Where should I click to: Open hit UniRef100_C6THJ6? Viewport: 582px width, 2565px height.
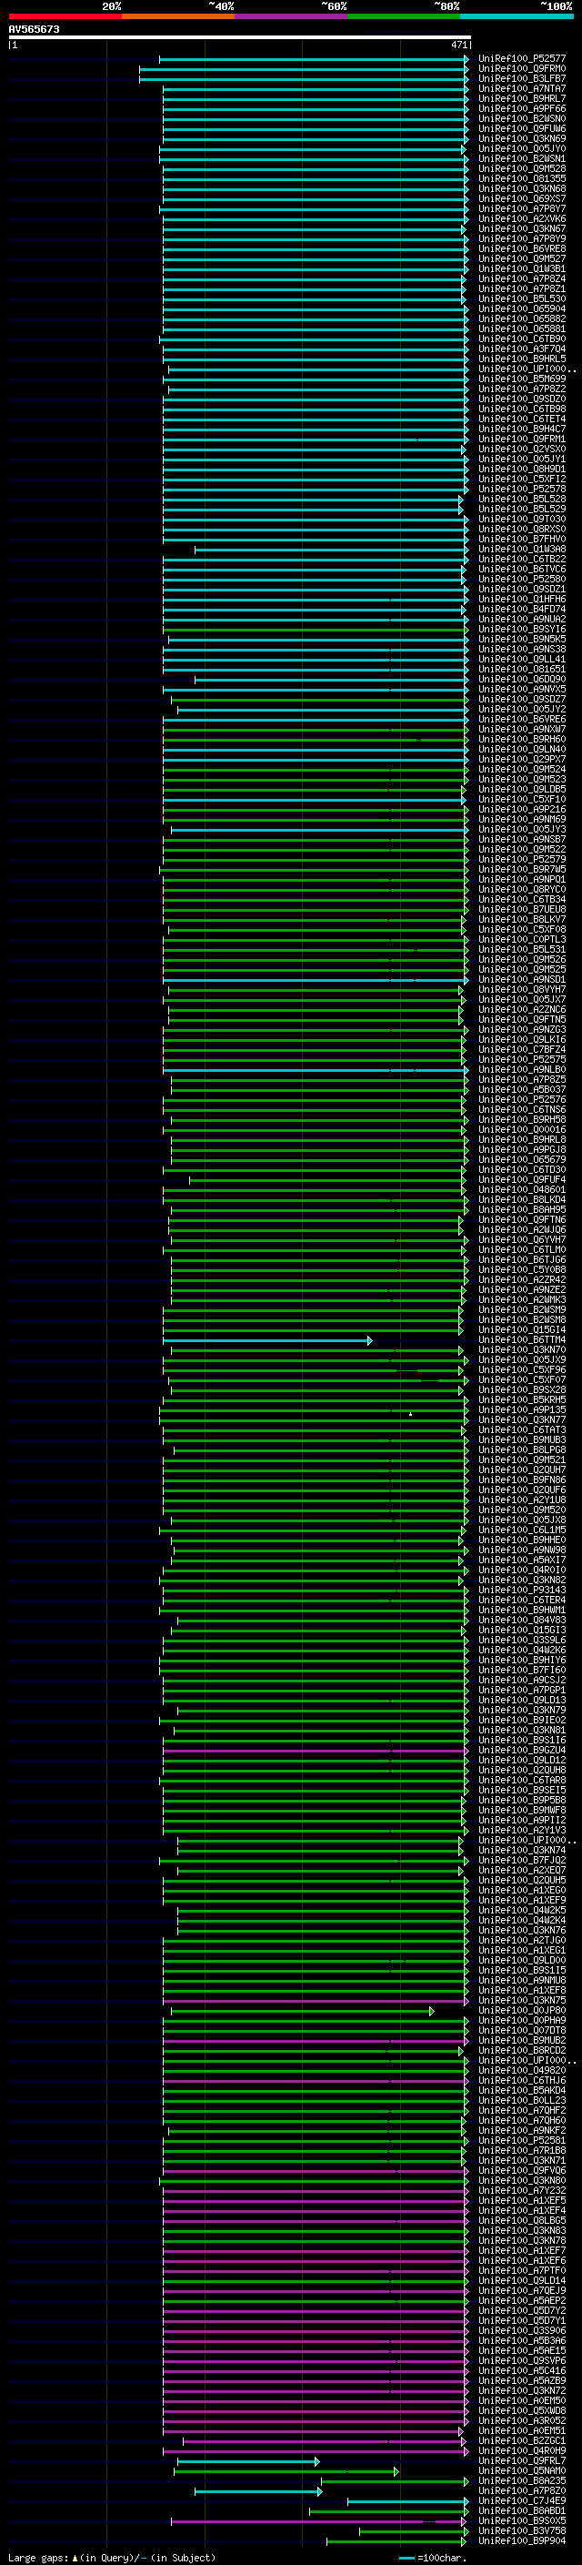click(x=522, y=2080)
